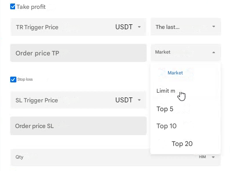Uncheck the Take profit checkbox
The height and width of the screenshot is (171, 230).
[x=13, y=7]
